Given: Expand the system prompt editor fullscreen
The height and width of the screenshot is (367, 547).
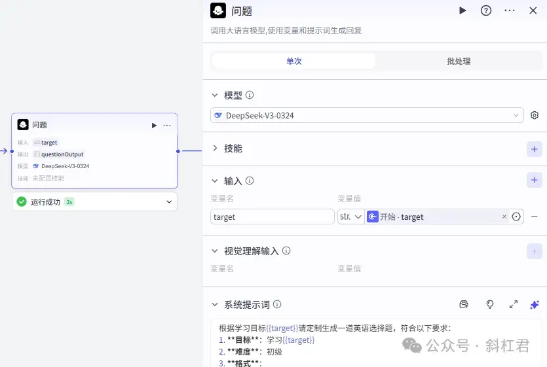Looking at the screenshot, I should [x=513, y=304].
